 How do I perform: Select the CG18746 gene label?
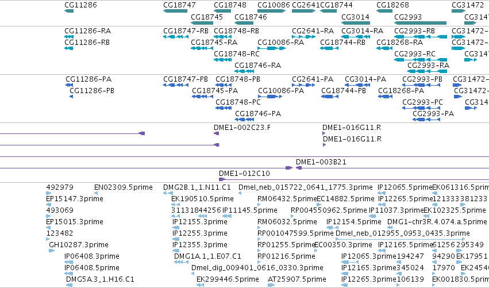(251, 17)
